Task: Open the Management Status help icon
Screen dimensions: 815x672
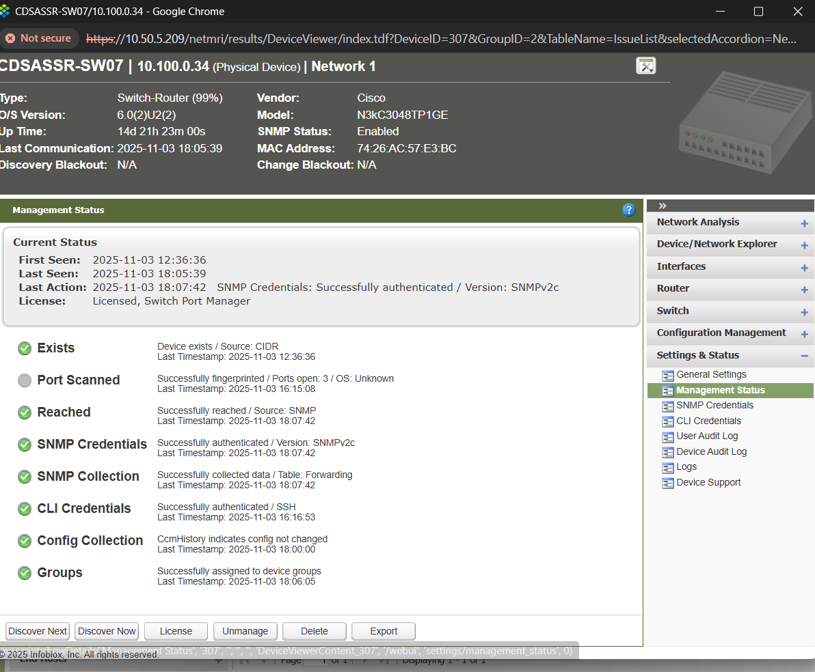Action: [628, 210]
